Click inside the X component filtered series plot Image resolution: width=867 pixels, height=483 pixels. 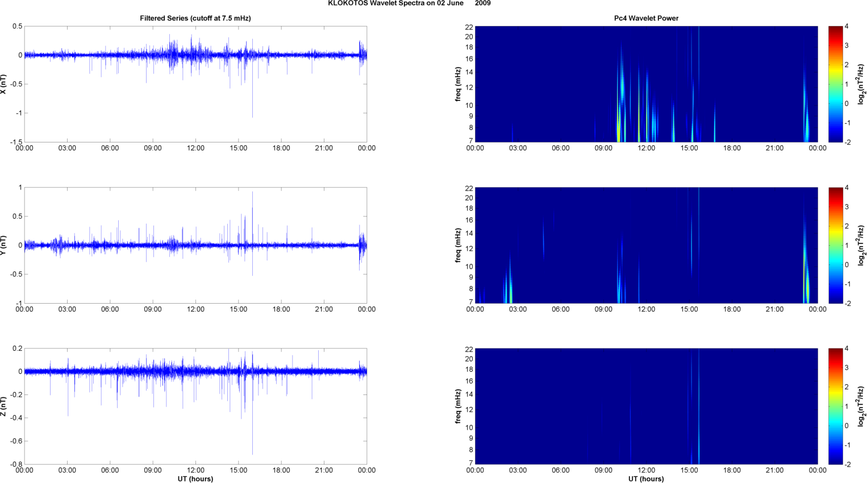tap(195, 84)
